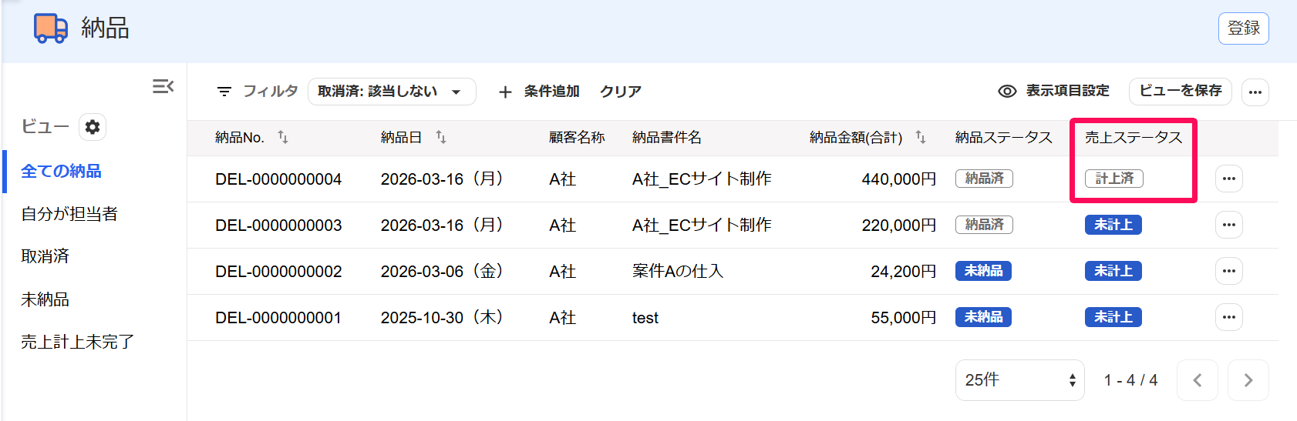Sort by 納品No. column arrows
This screenshot has width=1297, height=421.
coord(283,137)
